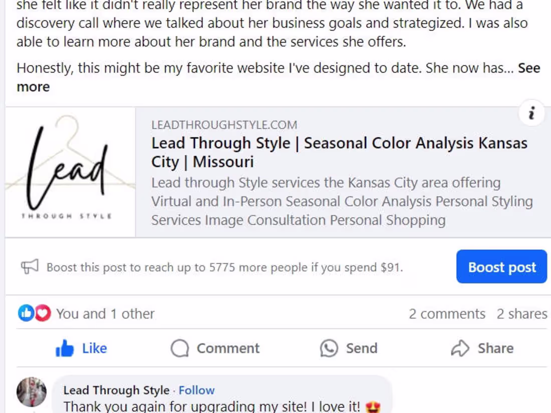
Task: Click the commenter's profile picture
Action: pyautogui.click(x=31, y=393)
